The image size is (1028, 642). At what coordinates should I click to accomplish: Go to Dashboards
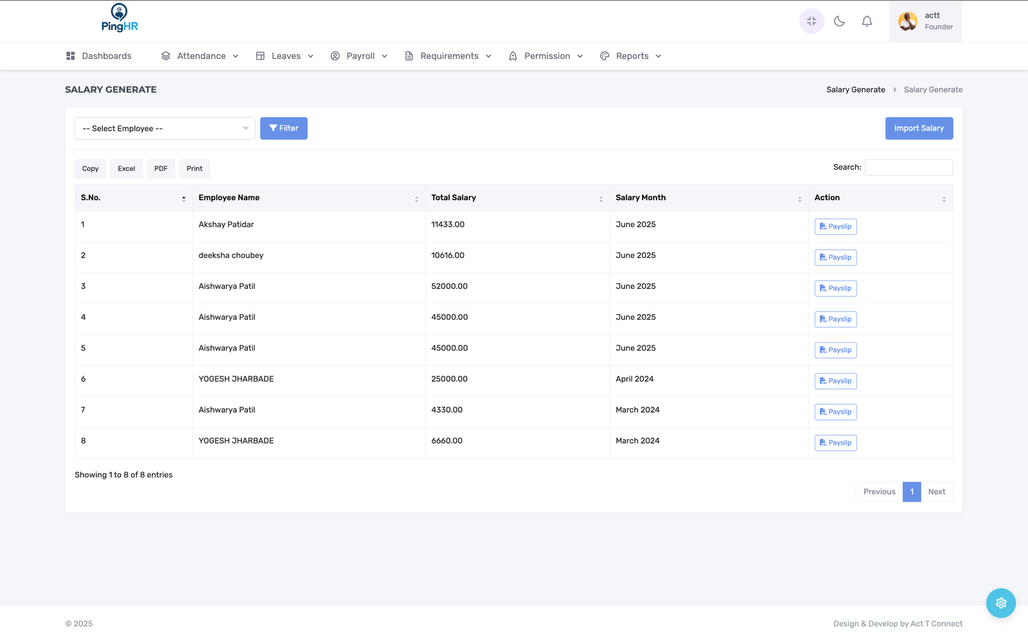[99, 56]
